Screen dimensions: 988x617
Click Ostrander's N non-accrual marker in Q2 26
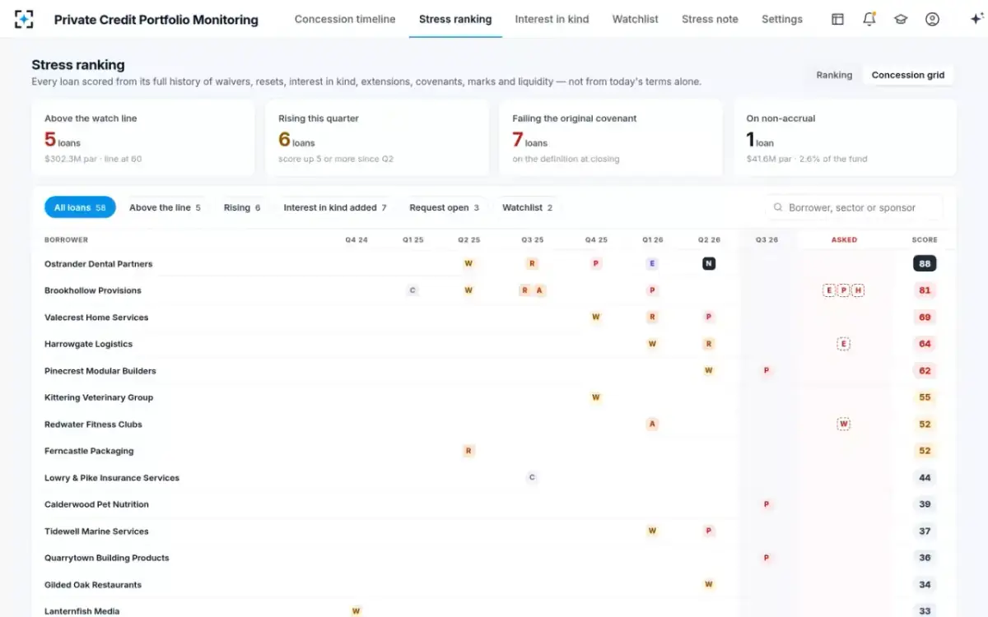708,263
